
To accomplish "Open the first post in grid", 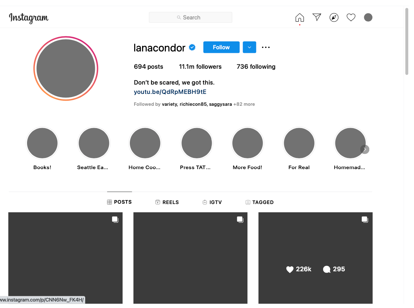I will tap(65, 258).
